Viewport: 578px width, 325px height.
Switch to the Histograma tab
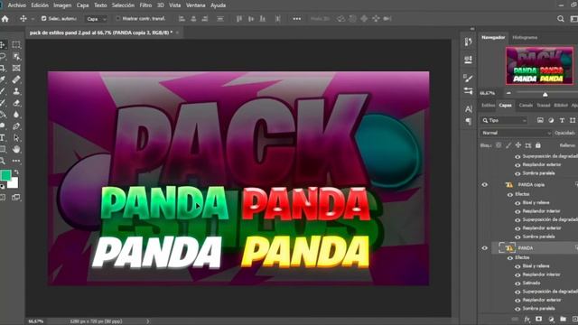tap(525, 38)
